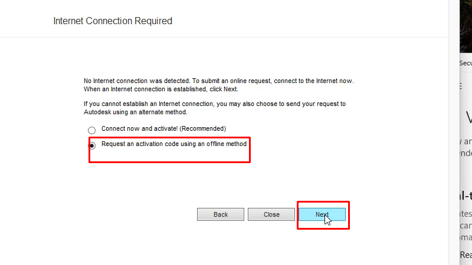The height and width of the screenshot is (265, 472).
Task: Choose the offline activation code radio button
Action: pos(91,145)
